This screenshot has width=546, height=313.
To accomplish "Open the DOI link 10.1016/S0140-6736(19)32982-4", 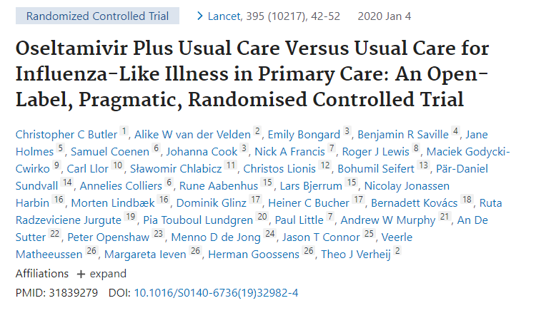I will pyautogui.click(x=217, y=293).
